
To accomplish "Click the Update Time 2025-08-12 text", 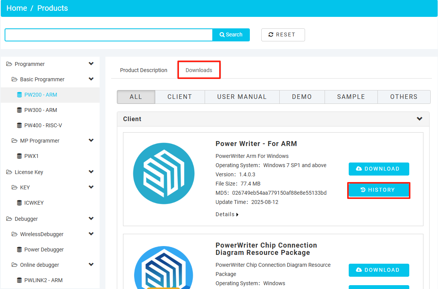I will click(247, 202).
